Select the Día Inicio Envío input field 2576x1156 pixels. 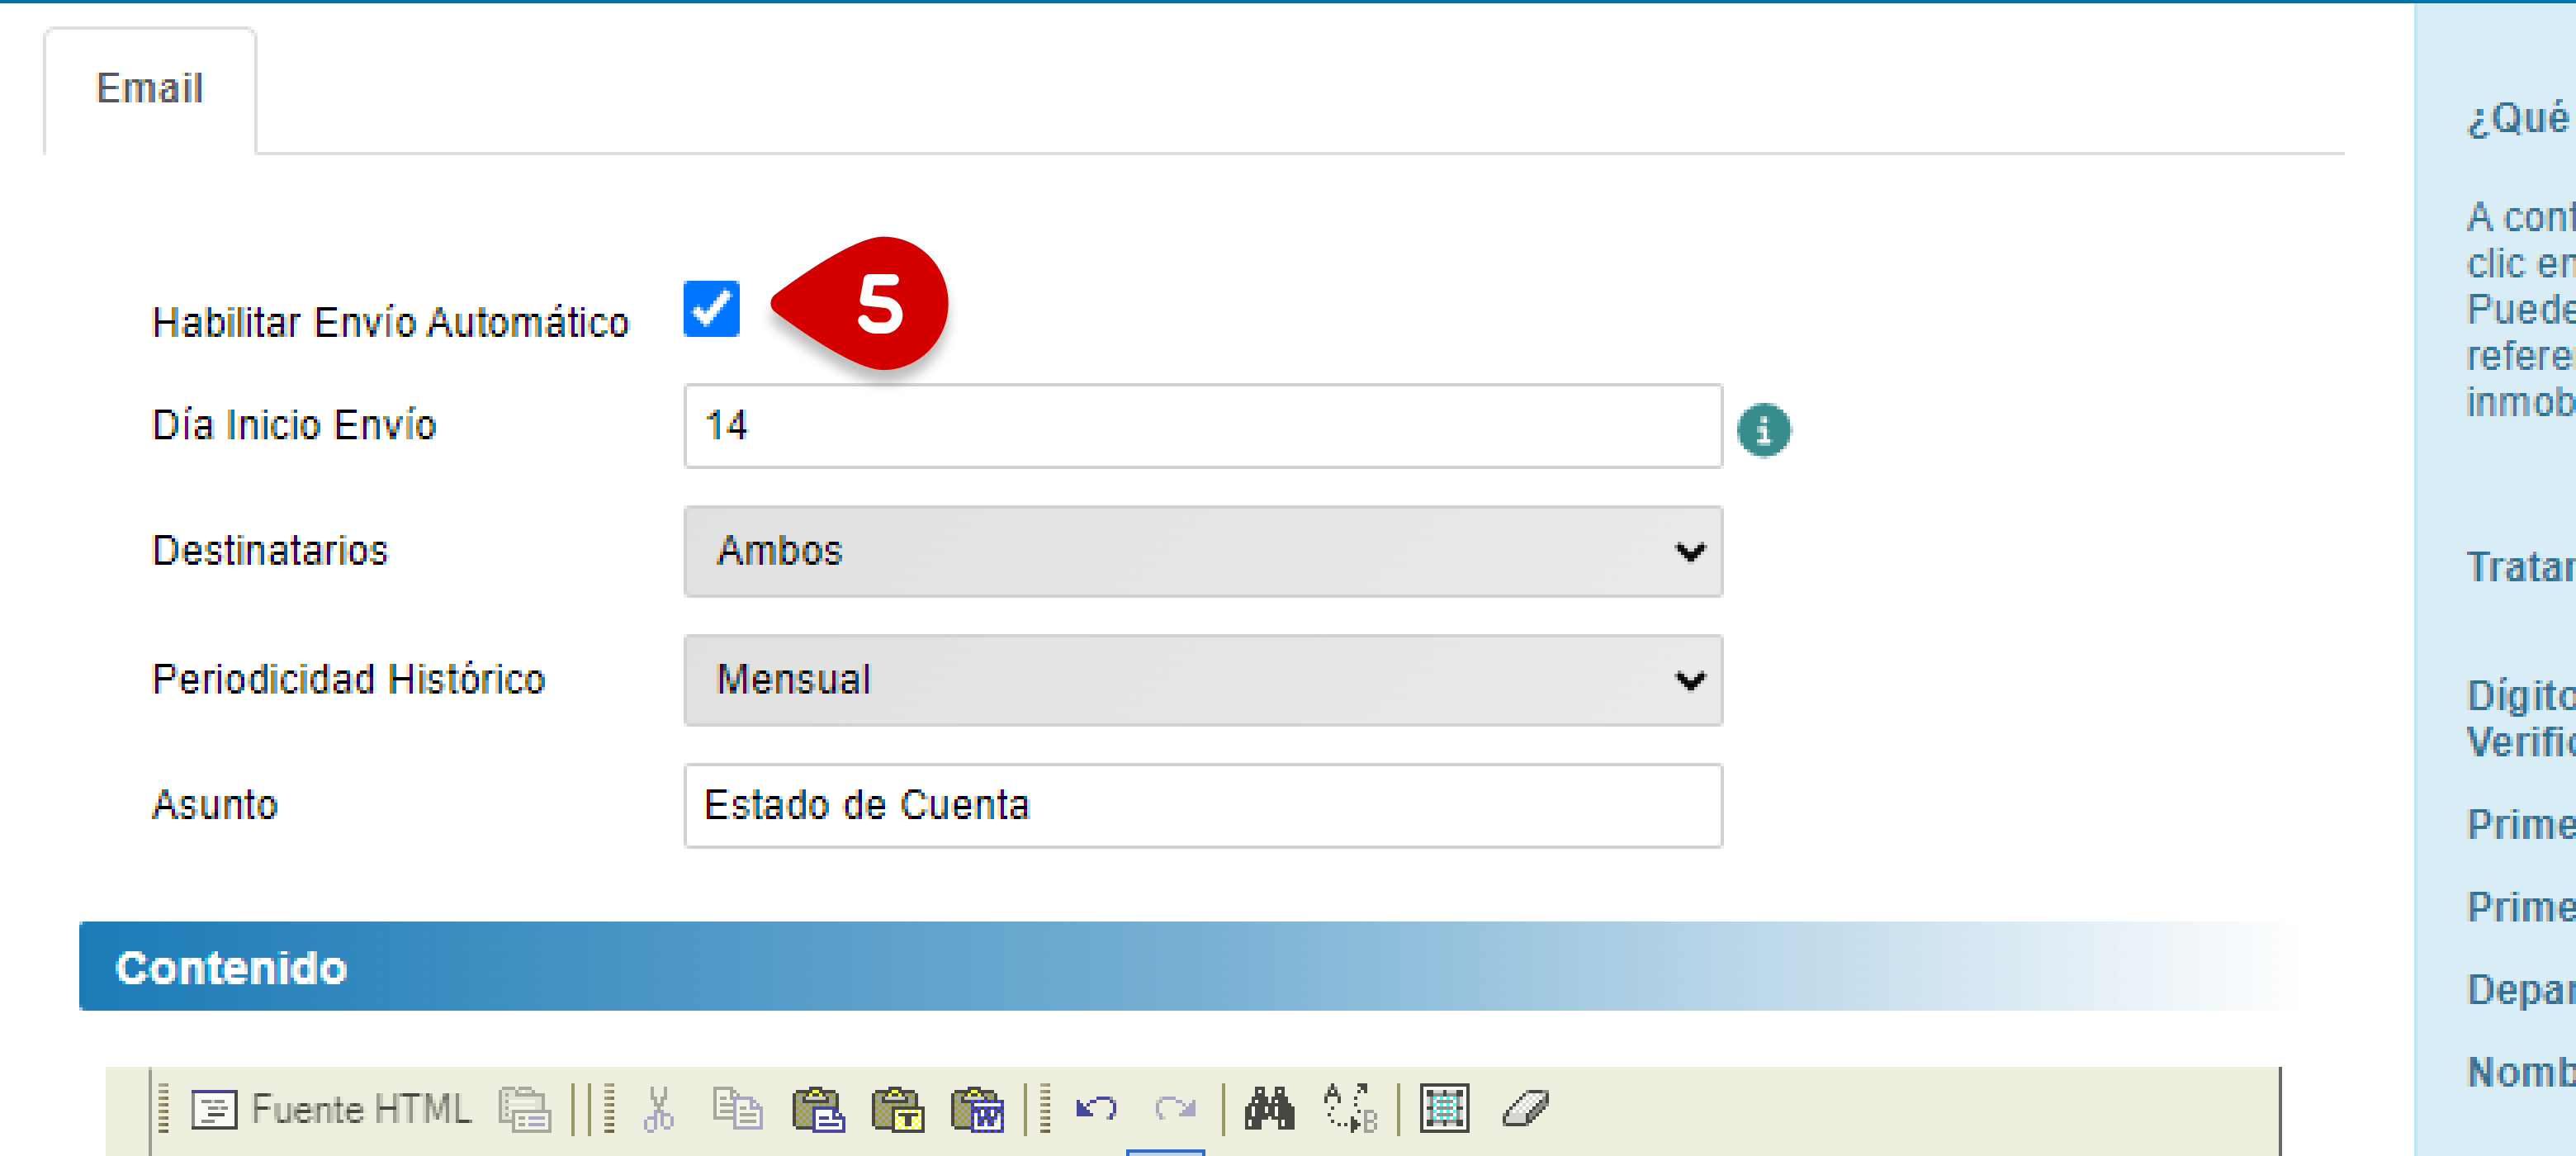click(1203, 429)
